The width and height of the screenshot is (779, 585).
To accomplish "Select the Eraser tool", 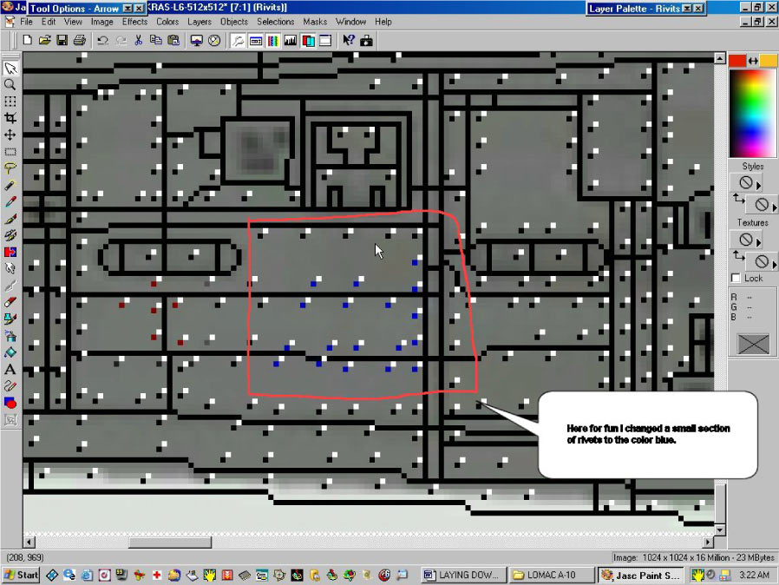I will coord(10,303).
